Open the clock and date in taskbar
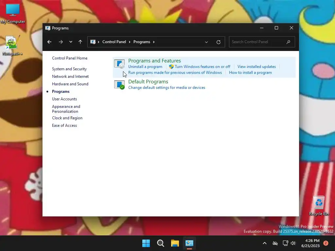The image size is (335, 251). pyautogui.click(x=310, y=243)
